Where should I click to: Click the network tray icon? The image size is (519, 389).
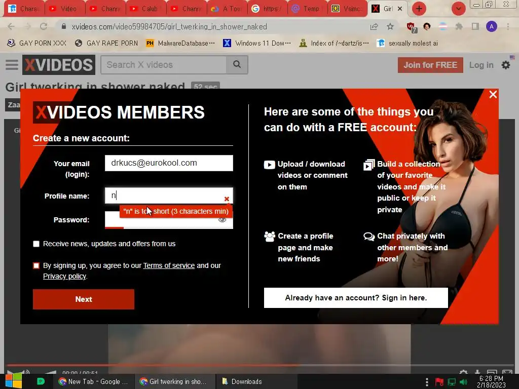tap(452, 382)
